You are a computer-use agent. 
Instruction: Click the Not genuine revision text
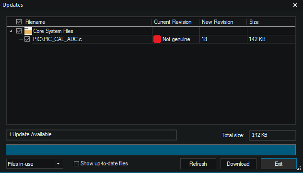pos(176,39)
